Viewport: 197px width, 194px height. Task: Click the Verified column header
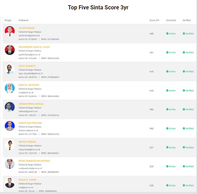(187, 20)
